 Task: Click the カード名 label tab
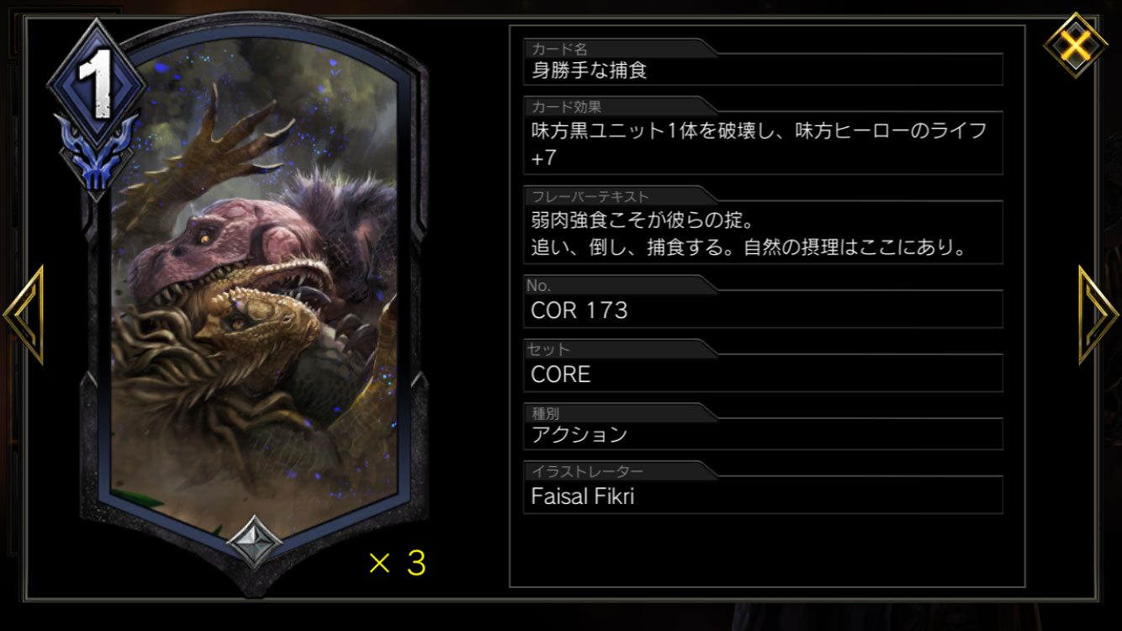[x=560, y=49]
